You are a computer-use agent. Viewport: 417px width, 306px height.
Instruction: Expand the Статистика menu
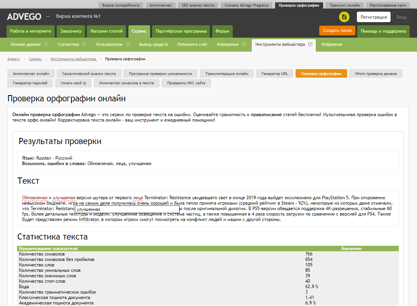point(72,45)
